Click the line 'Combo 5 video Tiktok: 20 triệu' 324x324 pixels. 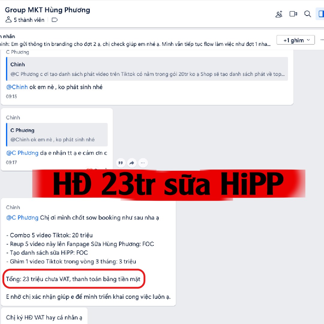[x=49, y=235]
